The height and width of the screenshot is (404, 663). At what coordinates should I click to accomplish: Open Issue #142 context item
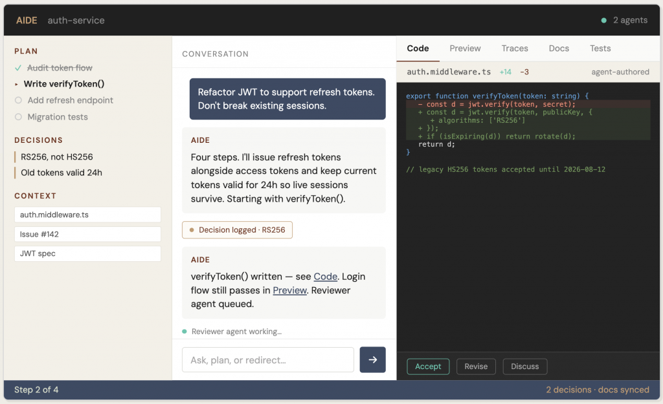click(87, 234)
